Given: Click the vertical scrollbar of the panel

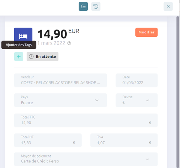Looking at the screenshot, I should click(x=177, y=92).
